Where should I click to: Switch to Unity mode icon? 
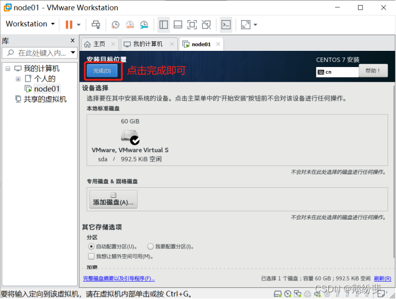pyautogui.click(x=206, y=25)
